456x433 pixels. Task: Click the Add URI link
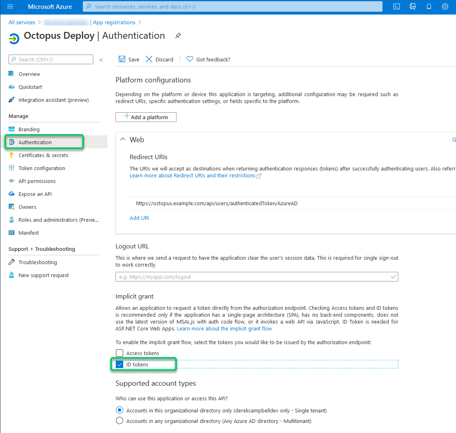click(x=139, y=218)
